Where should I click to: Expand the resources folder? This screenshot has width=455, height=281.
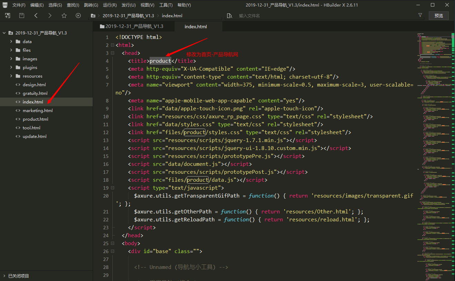tap(11, 76)
